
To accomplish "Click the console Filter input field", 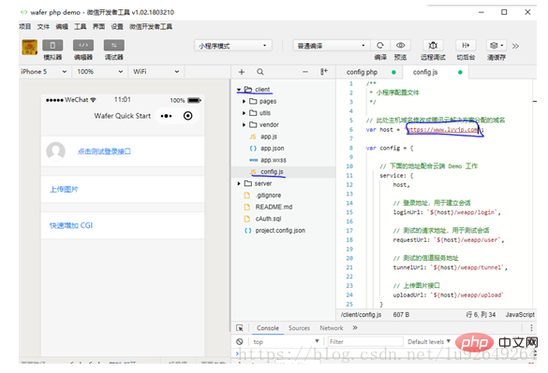I will click(365, 341).
